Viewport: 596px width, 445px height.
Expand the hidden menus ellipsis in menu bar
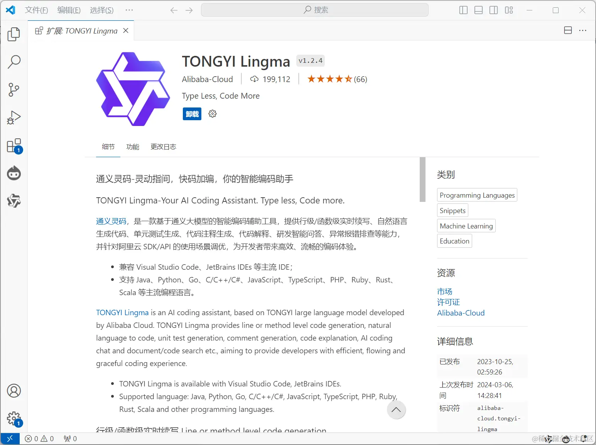pos(129,10)
